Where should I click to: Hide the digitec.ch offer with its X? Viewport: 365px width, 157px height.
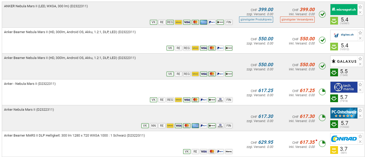tap(360, 38)
